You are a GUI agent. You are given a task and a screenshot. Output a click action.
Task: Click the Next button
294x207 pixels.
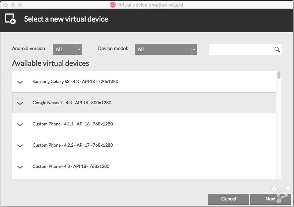pyautogui.click(x=270, y=199)
